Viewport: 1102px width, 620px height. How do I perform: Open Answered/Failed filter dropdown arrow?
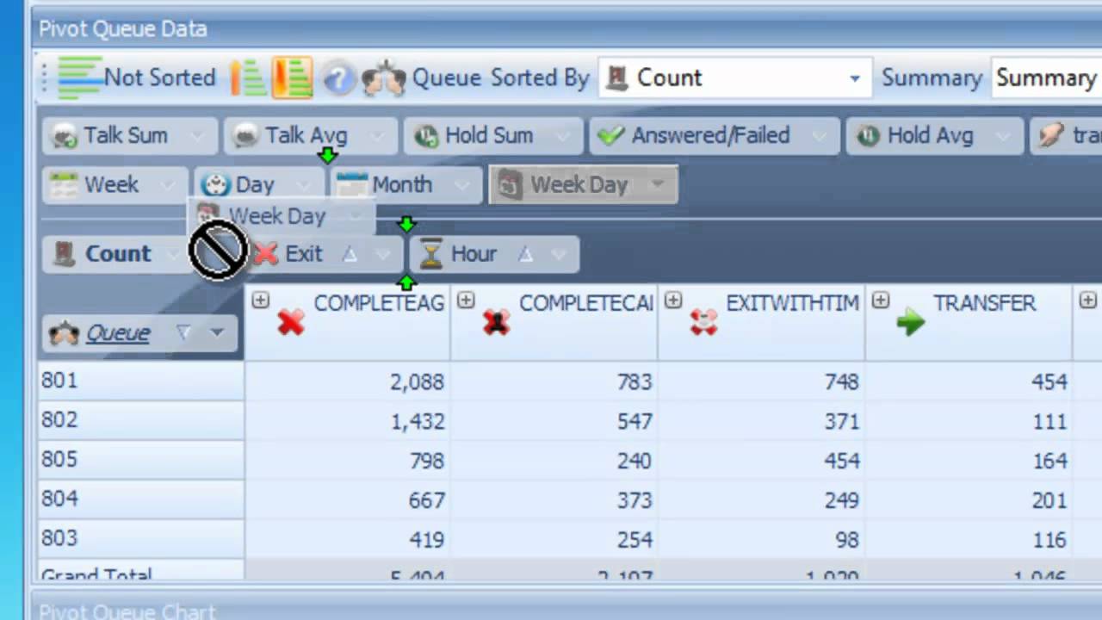pyautogui.click(x=820, y=136)
